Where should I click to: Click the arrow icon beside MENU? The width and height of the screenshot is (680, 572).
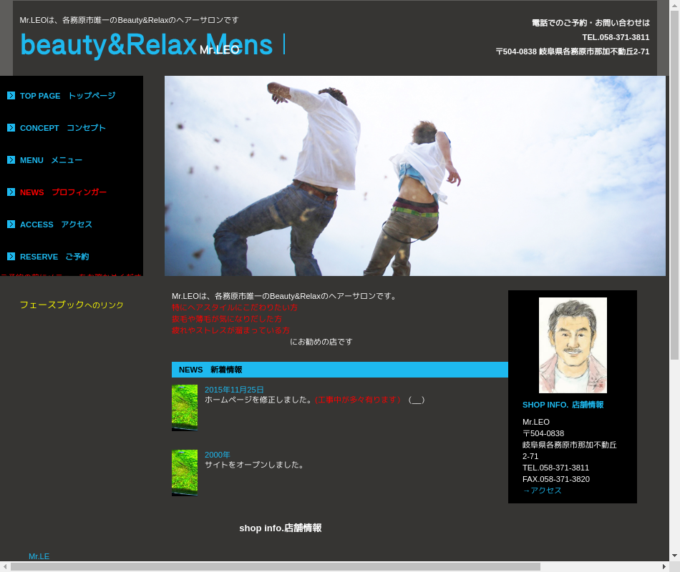pyautogui.click(x=11, y=160)
